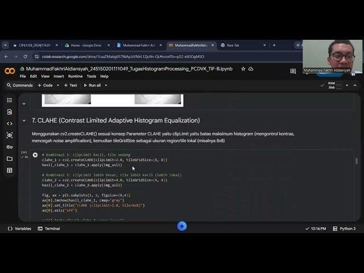Open the File menu
364x273 pixels.
(23, 76)
